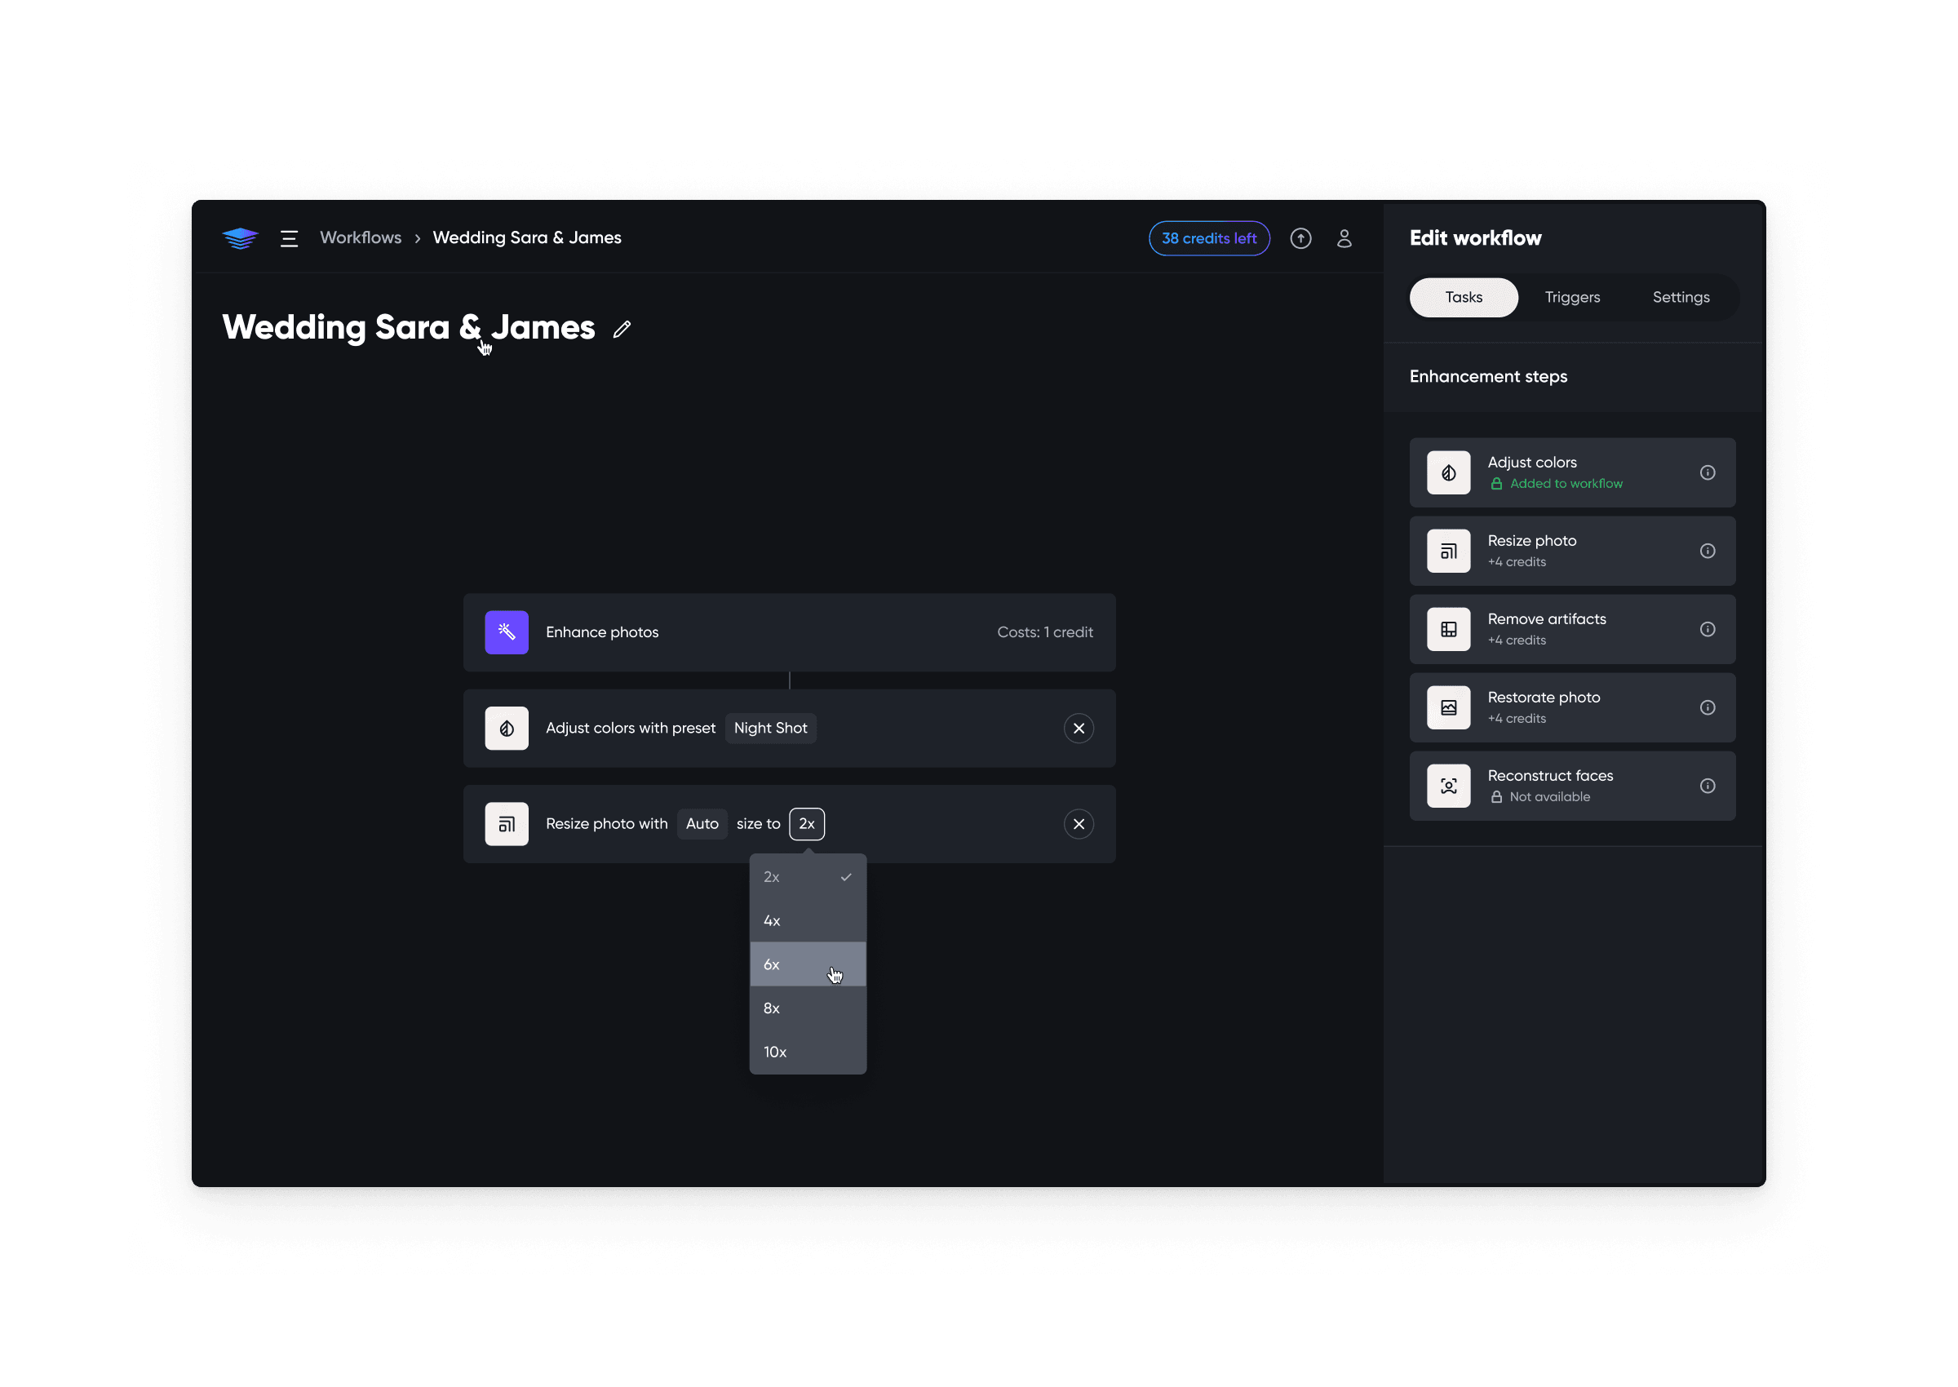The width and height of the screenshot is (1958, 1387).
Task: Click the upload arrow icon in header
Action: point(1300,238)
